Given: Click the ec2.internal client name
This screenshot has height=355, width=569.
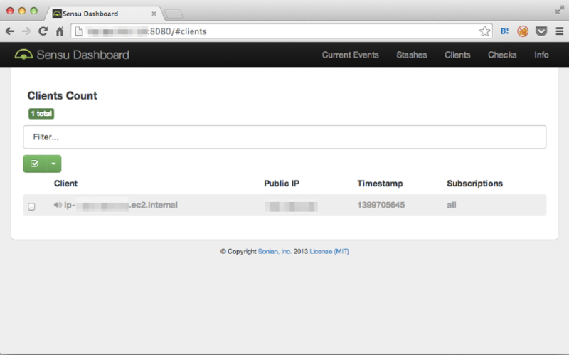Looking at the screenshot, I should [x=120, y=205].
